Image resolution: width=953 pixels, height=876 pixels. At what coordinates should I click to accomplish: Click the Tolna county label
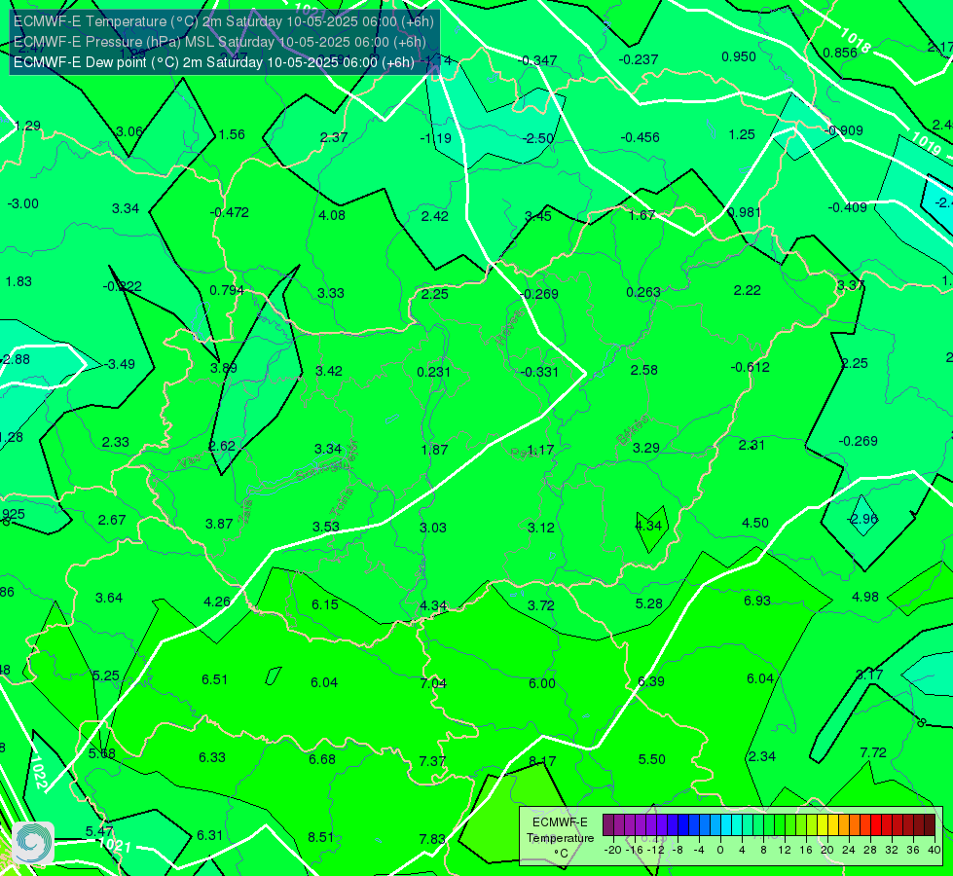point(341,502)
